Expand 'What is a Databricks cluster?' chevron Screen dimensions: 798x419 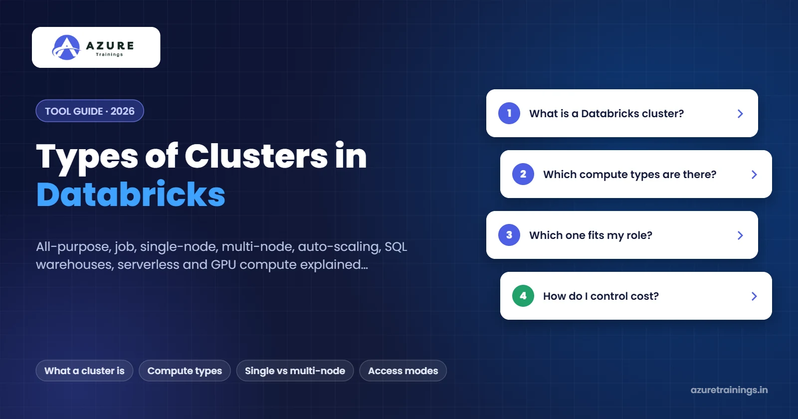coord(740,114)
